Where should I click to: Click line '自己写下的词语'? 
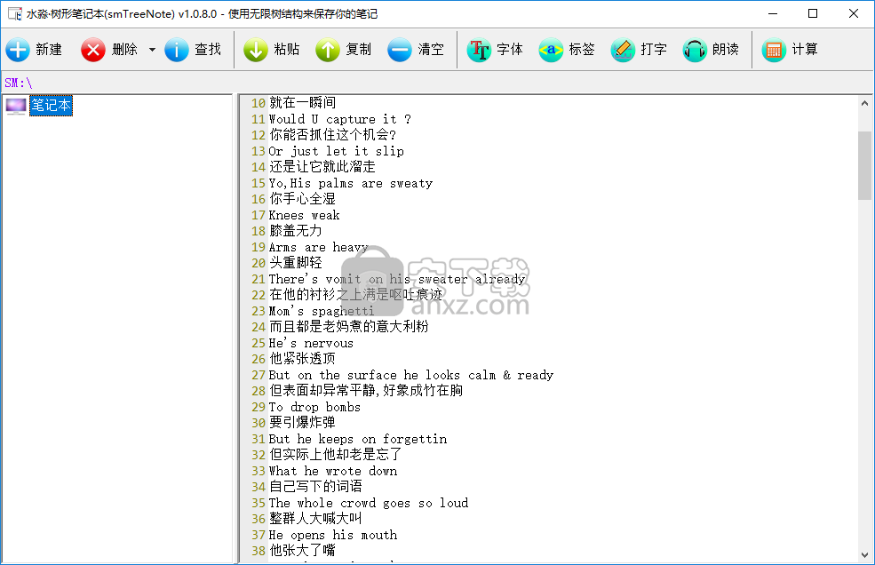[315, 486]
